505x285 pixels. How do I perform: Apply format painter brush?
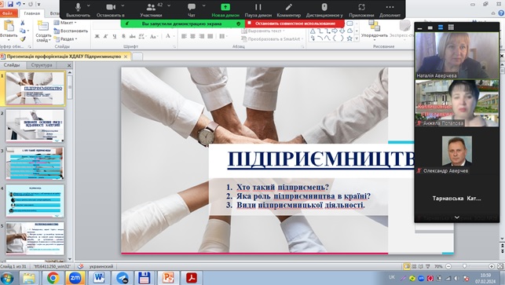point(23,39)
